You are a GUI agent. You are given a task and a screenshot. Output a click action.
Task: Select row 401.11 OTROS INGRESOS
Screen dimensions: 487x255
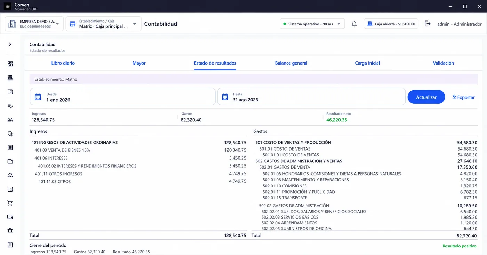(139, 174)
